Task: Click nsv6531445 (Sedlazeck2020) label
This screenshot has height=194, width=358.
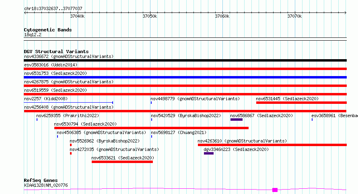Action: (287, 99)
